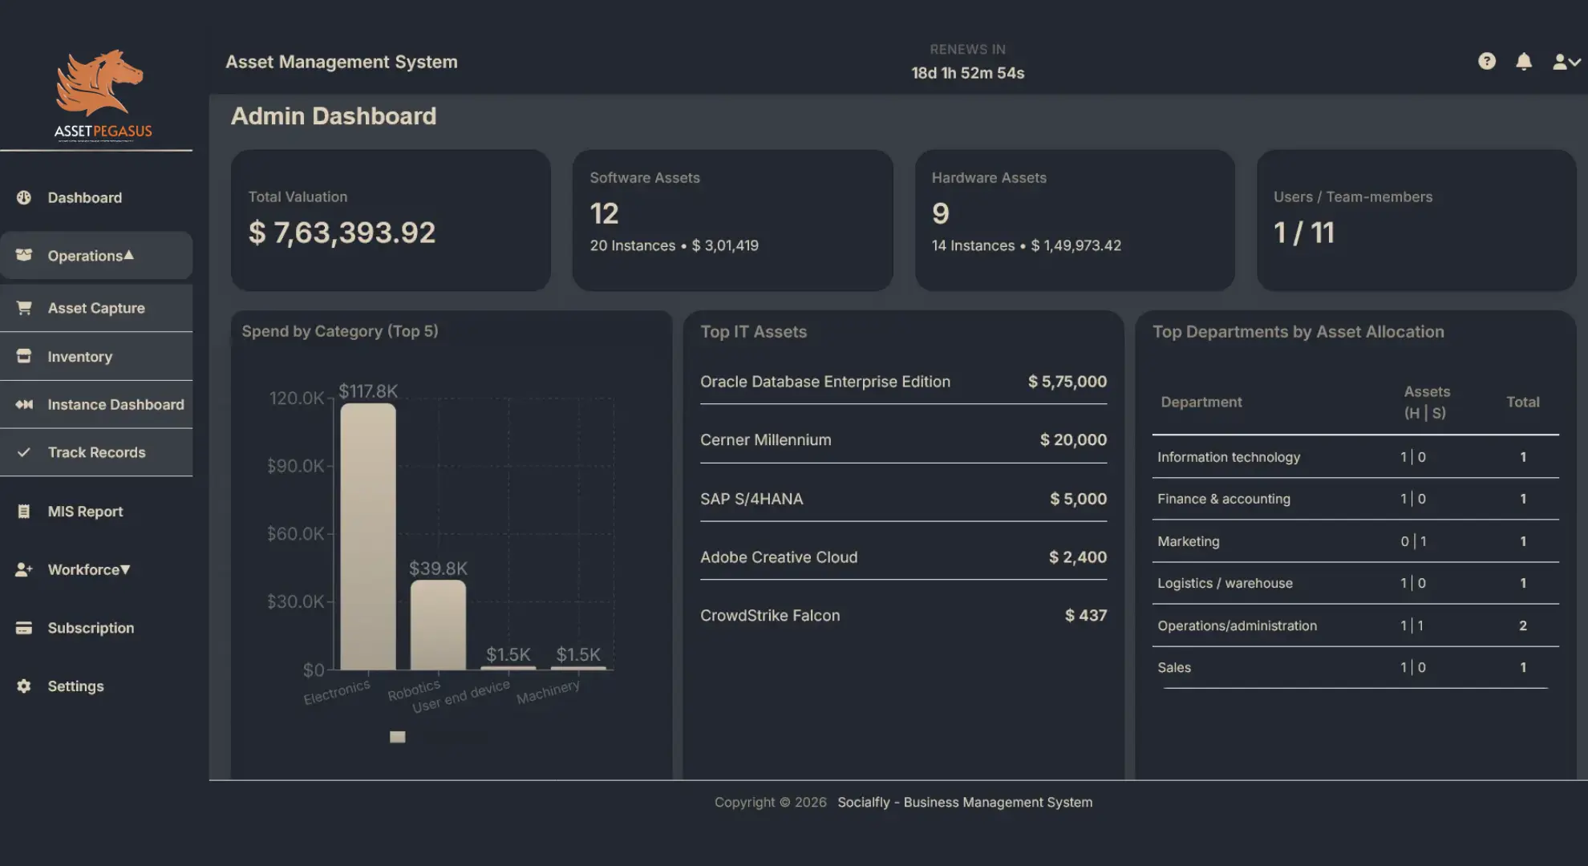Click the $ 5,75,000 Oracle value
1588x866 pixels.
click(1067, 382)
